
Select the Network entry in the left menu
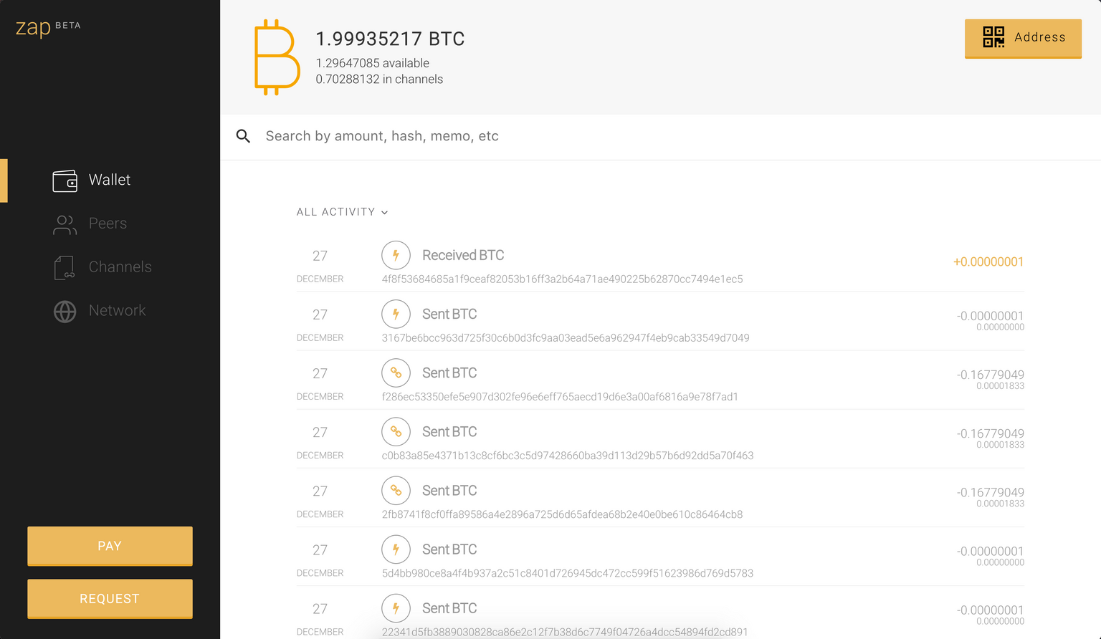click(x=117, y=311)
